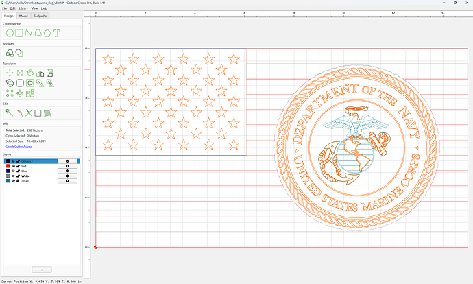Screen dimensions: 473x284
Task: Select the Text create-vector tool
Action: (57, 33)
